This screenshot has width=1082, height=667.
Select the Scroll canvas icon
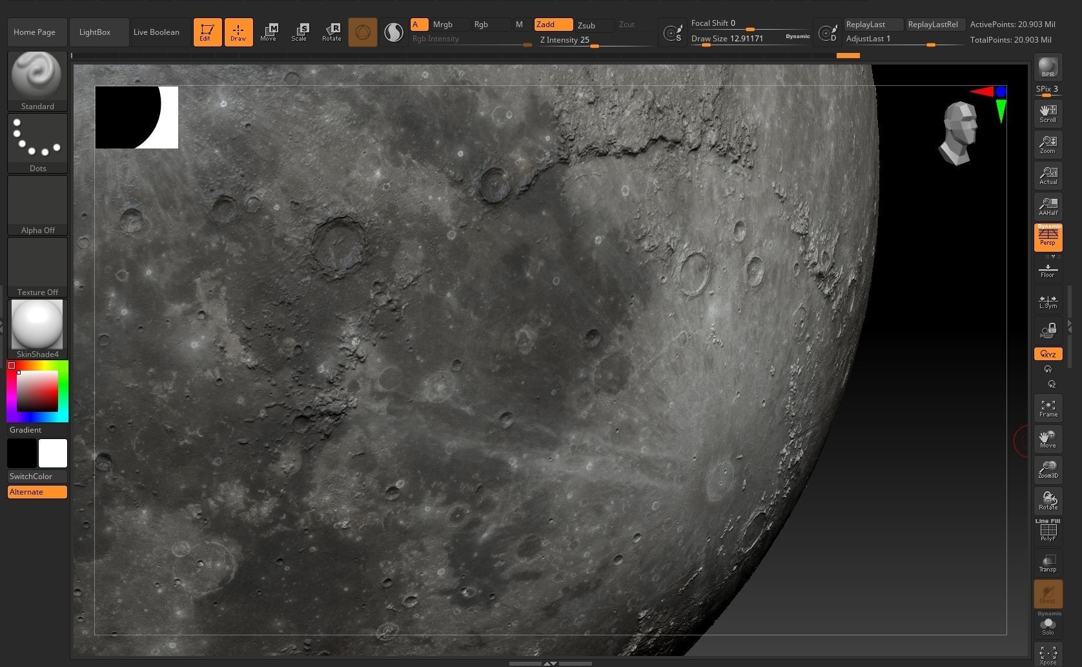coord(1048,113)
